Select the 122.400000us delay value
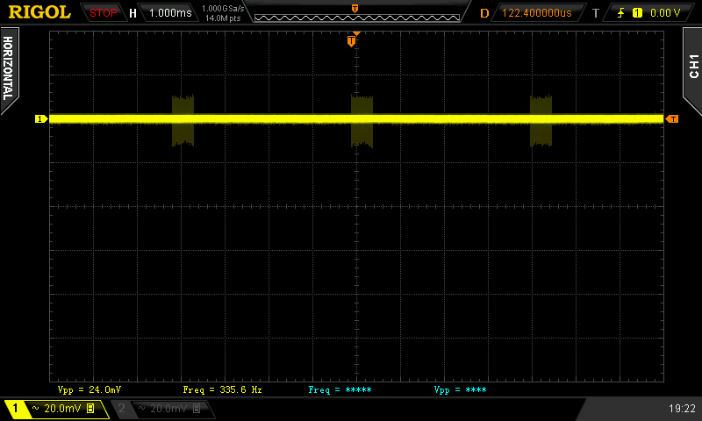This screenshot has width=702, height=421. click(x=536, y=13)
